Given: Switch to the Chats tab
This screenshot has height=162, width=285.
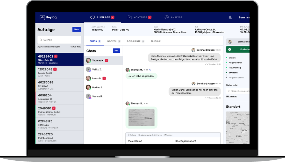Looking at the screenshot, I should [95, 41].
